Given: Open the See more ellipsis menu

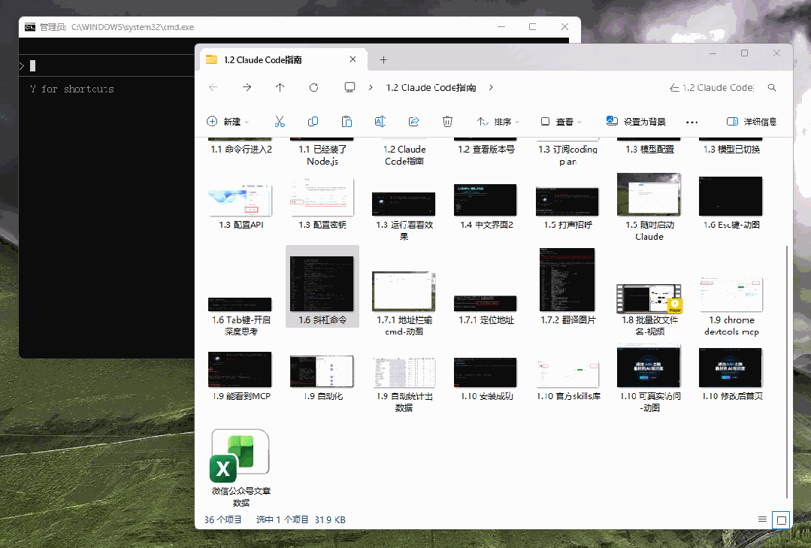Looking at the screenshot, I should pyautogui.click(x=691, y=122).
